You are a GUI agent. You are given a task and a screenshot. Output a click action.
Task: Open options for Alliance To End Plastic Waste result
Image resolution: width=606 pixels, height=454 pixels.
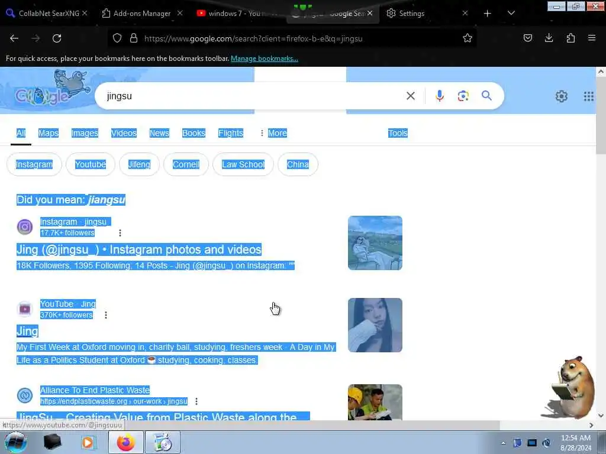pos(196,401)
